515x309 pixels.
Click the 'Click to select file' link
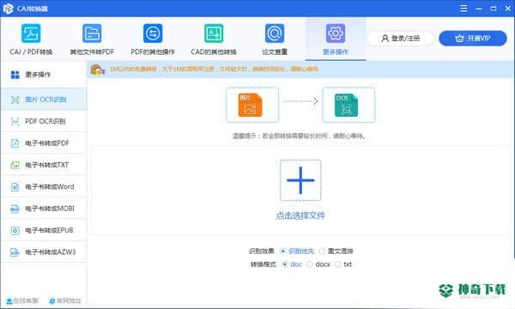pos(300,215)
